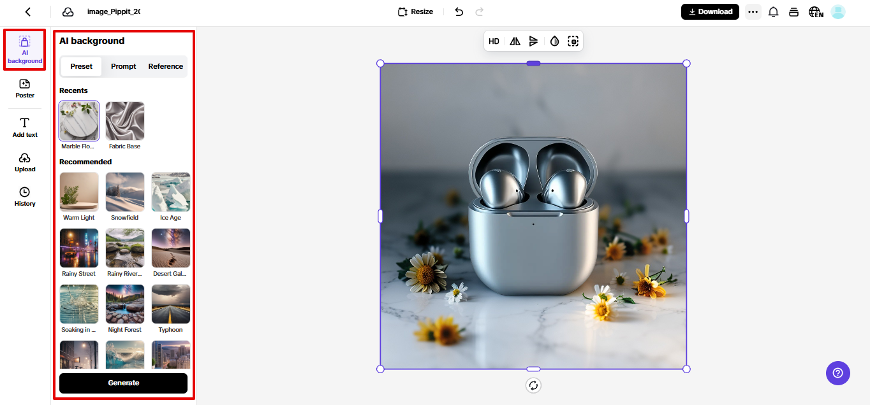Flip the earbuds image horizontally
This screenshot has height=405, width=870.
pos(514,41)
